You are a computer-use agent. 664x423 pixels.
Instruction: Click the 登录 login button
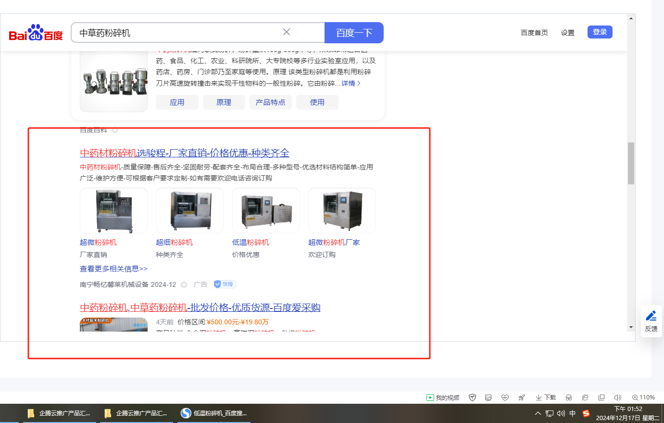coord(600,32)
